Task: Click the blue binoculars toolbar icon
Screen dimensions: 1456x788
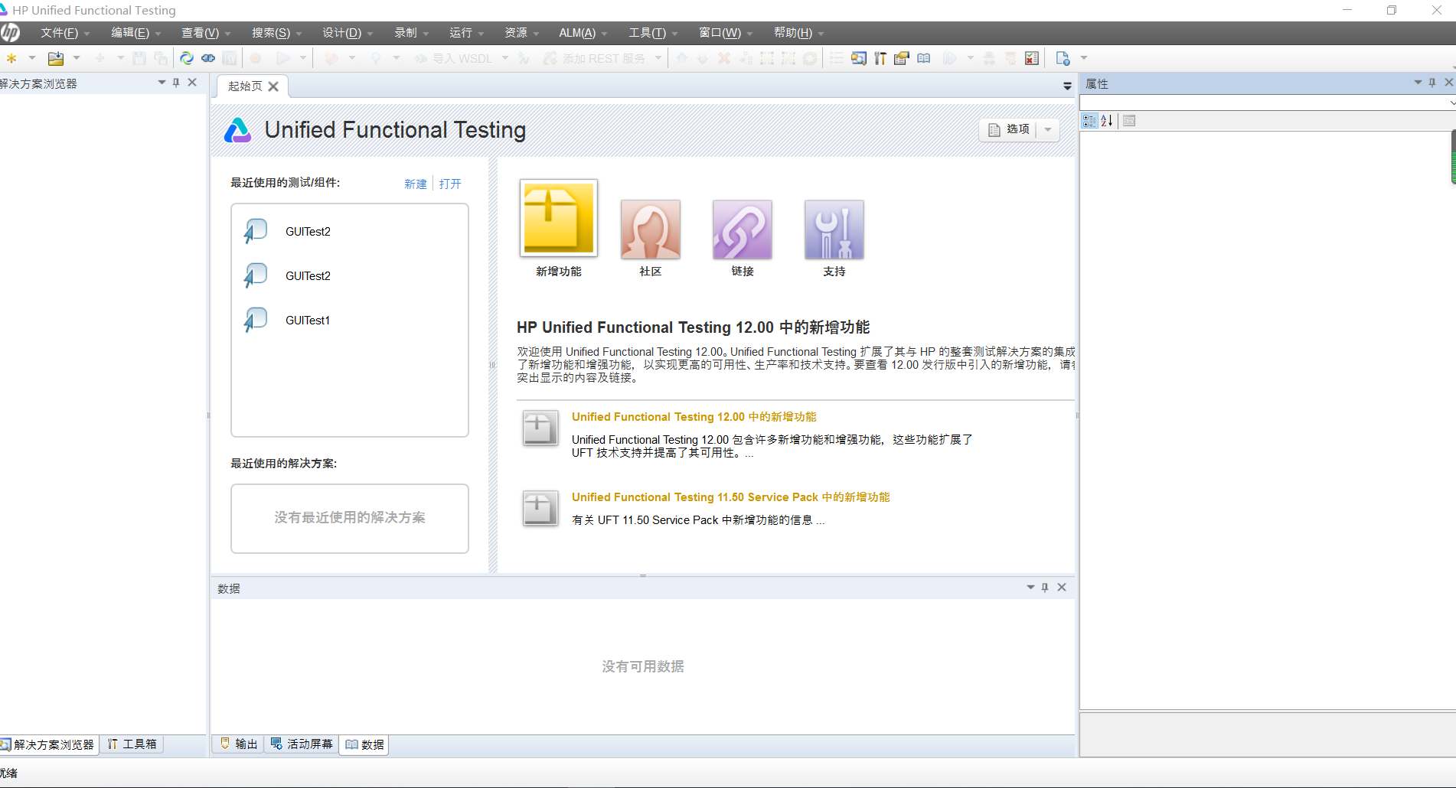Action: tap(208, 58)
